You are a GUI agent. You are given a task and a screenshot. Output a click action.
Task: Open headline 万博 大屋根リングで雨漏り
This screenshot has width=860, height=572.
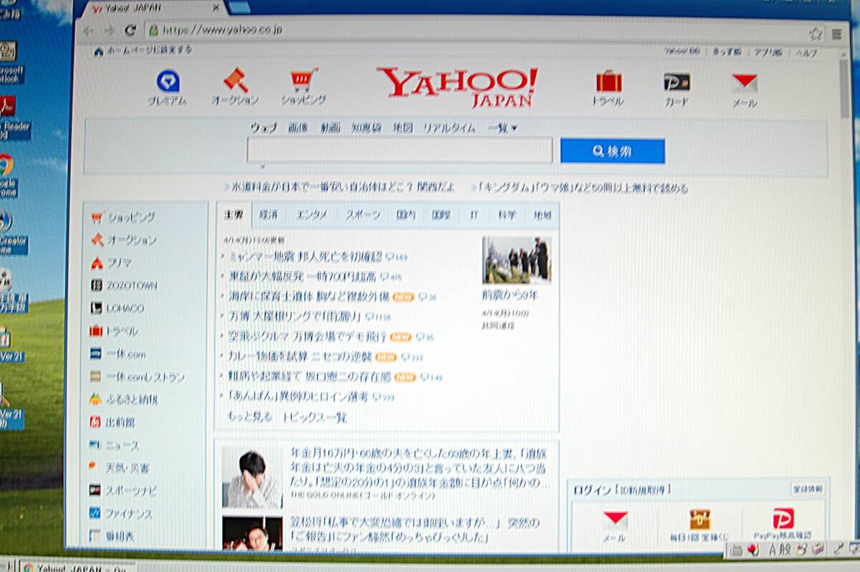coord(295,316)
